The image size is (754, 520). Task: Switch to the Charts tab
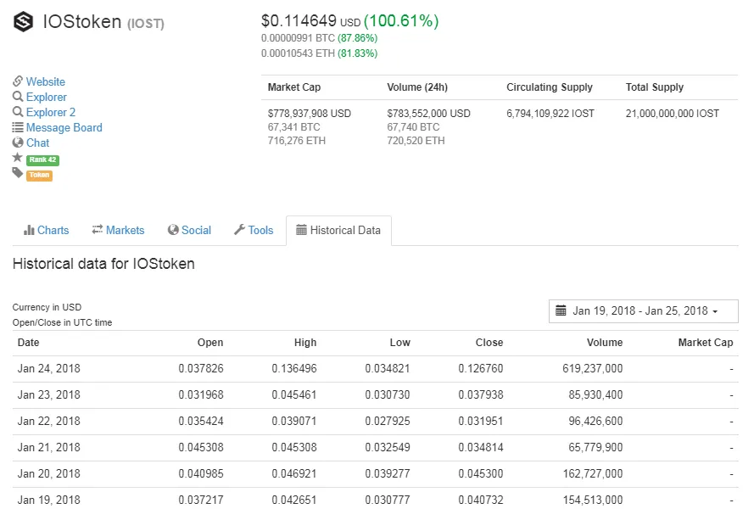(x=47, y=231)
